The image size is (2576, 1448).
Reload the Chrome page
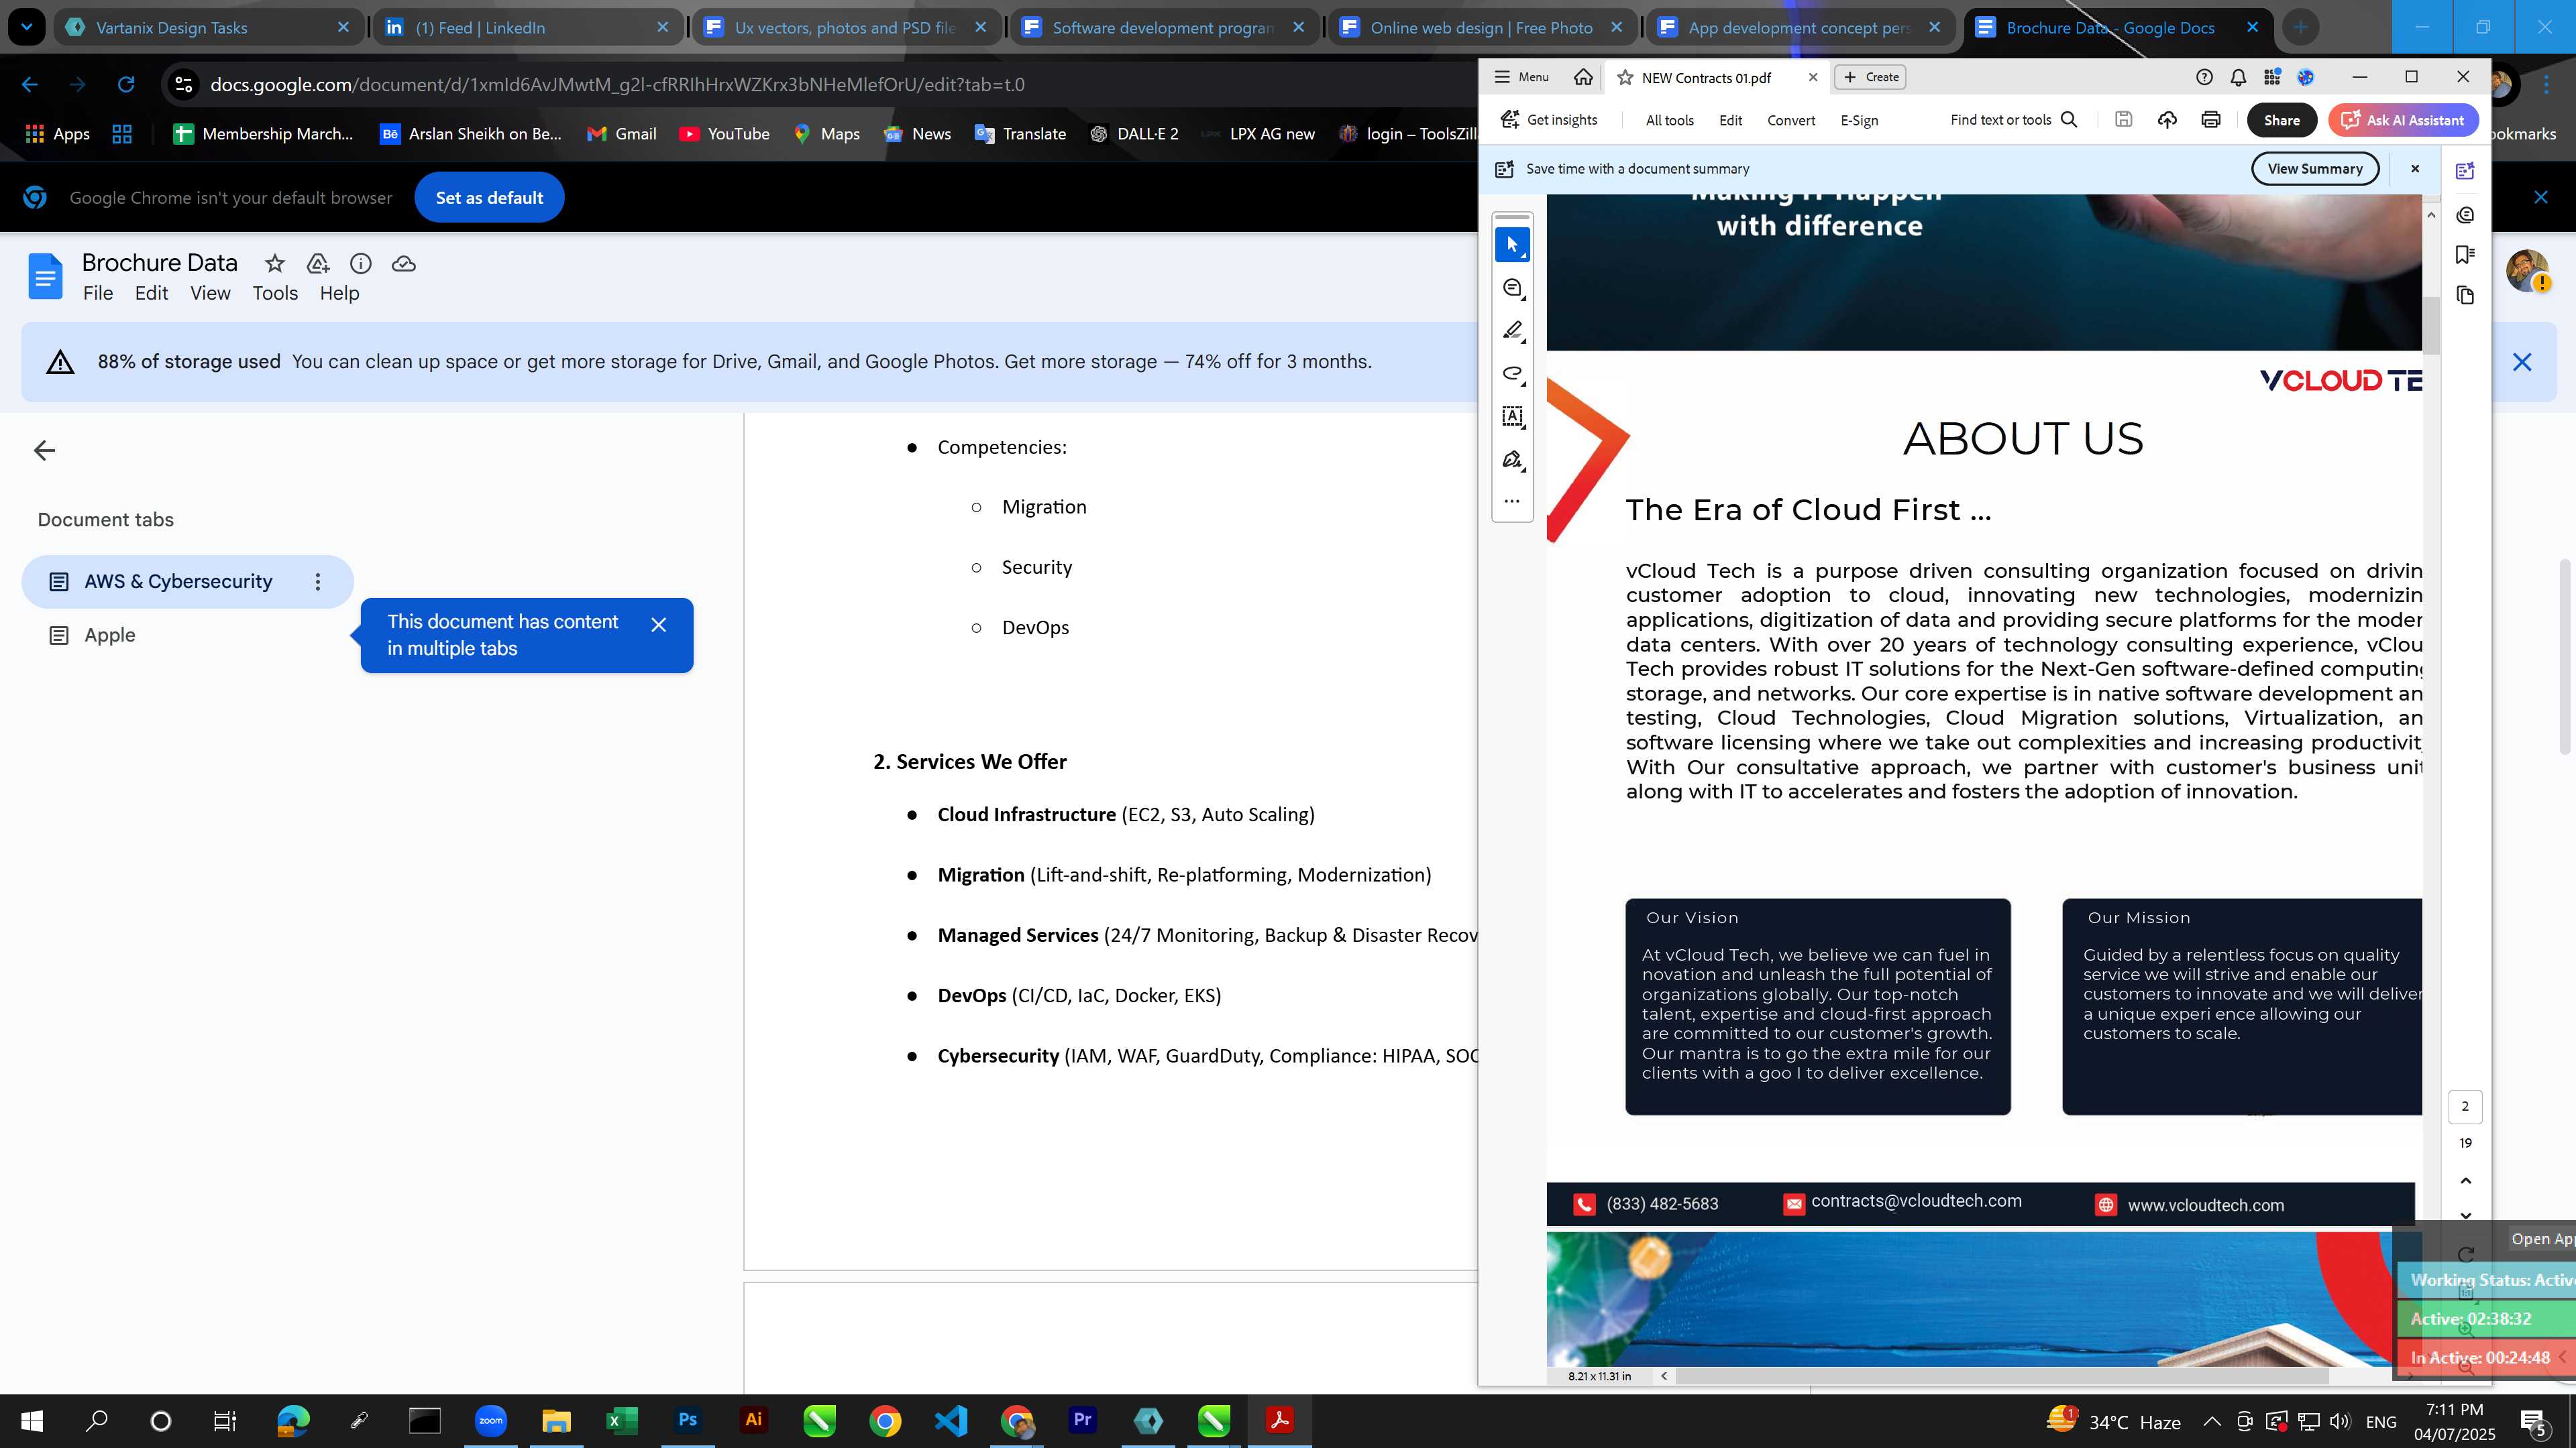126,85
